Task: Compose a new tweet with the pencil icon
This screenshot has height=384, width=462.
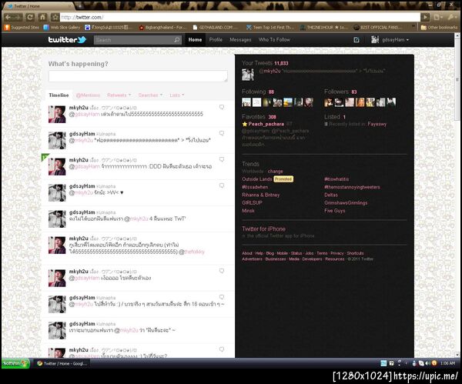Action: coord(357,40)
